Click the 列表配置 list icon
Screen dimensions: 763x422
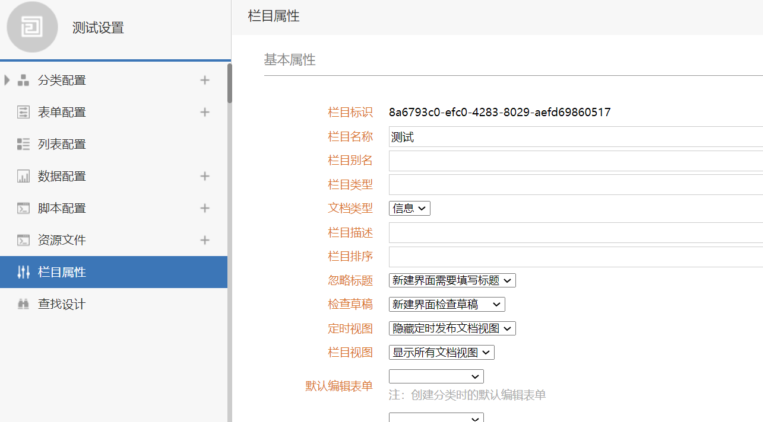(x=23, y=144)
